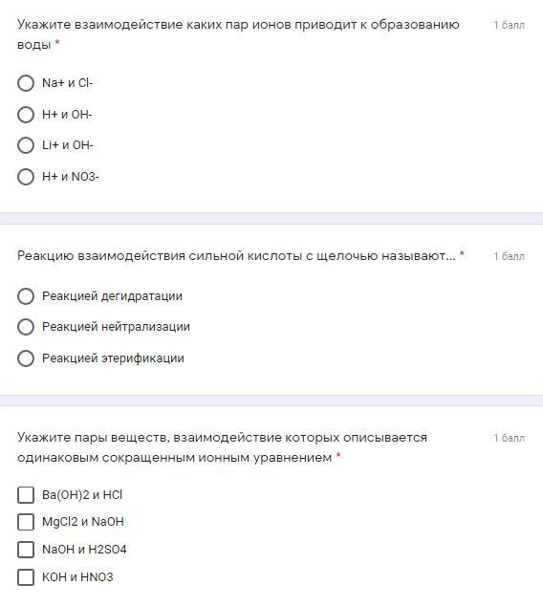543x607 pixels.
Task: Click the question about сокращенным ионным уравнением
Action: tap(222, 447)
